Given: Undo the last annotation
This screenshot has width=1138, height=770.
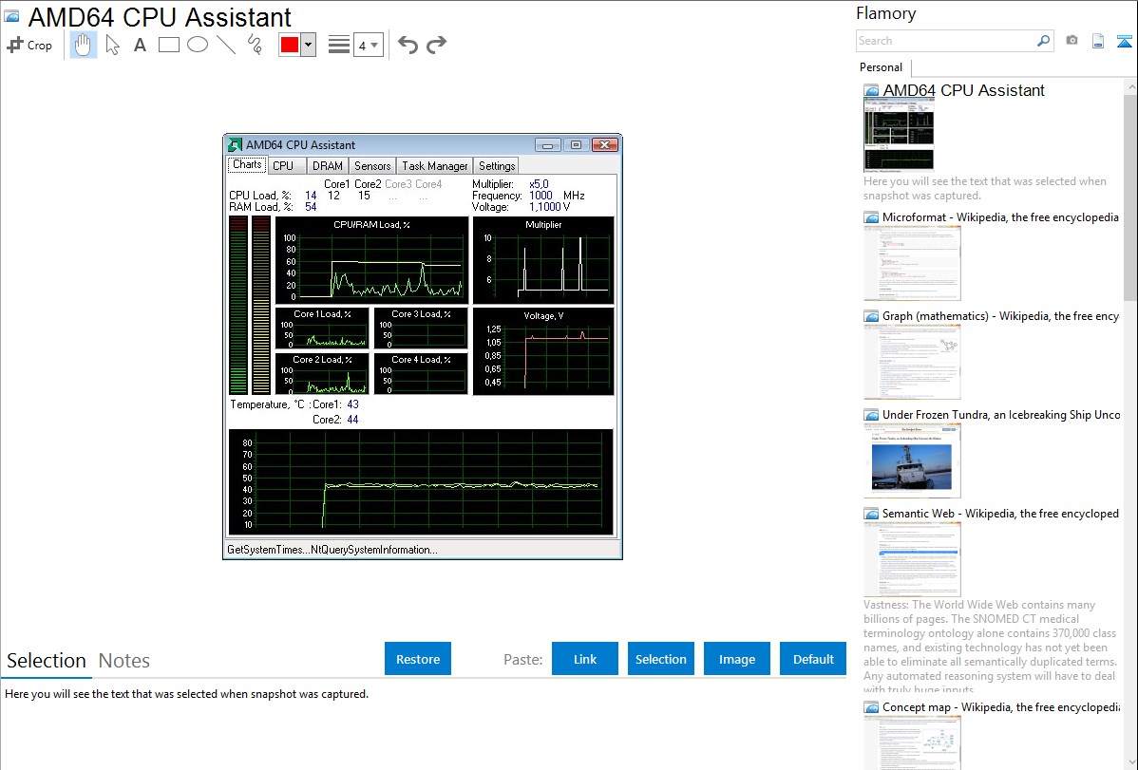Looking at the screenshot, I should (408, 45).
